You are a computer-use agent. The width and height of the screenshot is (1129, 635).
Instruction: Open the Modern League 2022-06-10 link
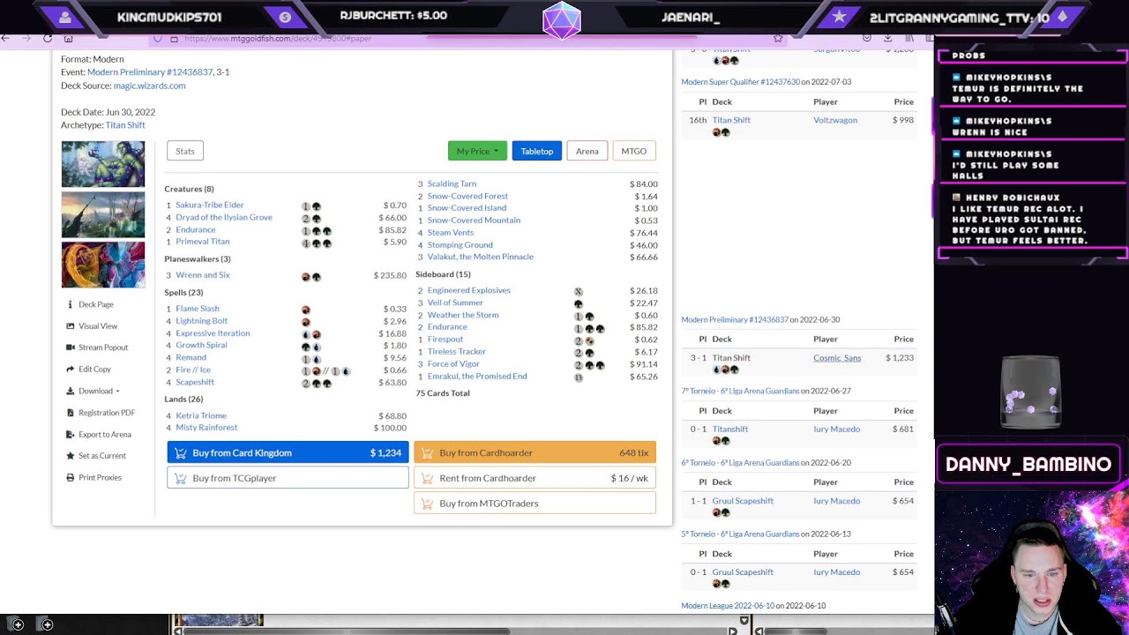coord(728,606)
